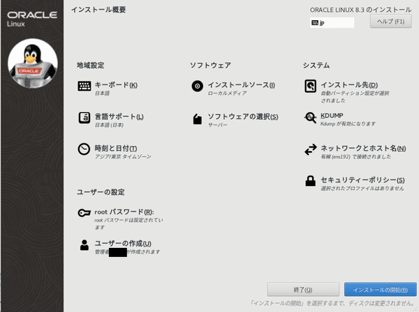
Task: Click the 日本語 text under キーボード
Action: 102,93
